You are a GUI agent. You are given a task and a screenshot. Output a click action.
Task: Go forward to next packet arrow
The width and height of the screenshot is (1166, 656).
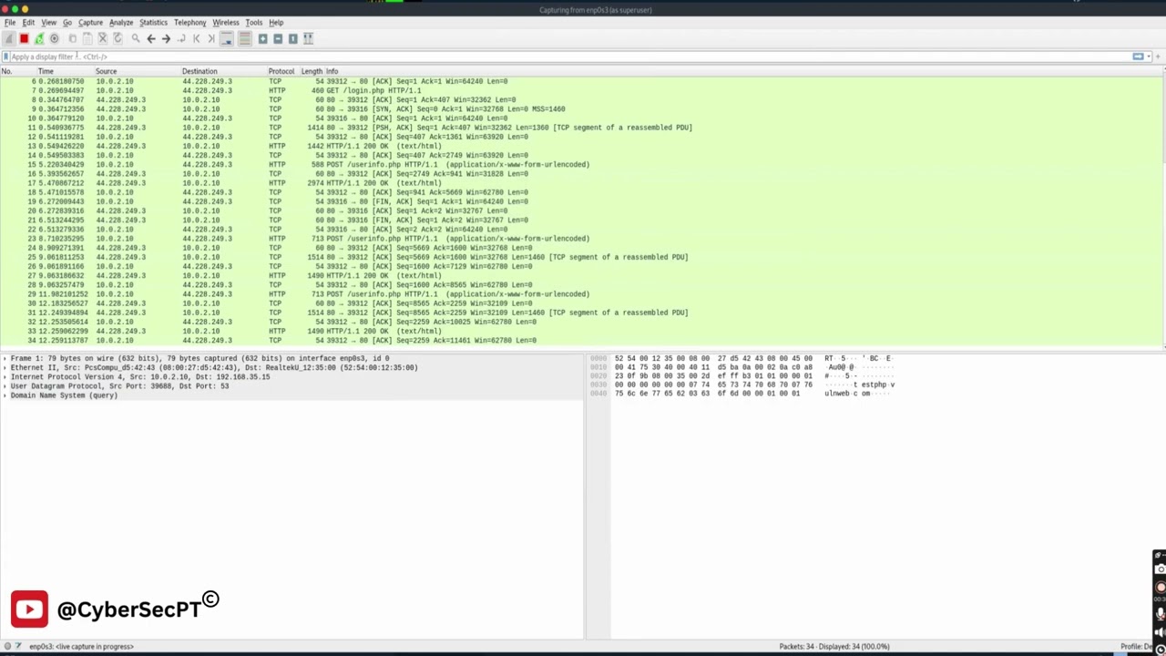click(x=166, y=38)
